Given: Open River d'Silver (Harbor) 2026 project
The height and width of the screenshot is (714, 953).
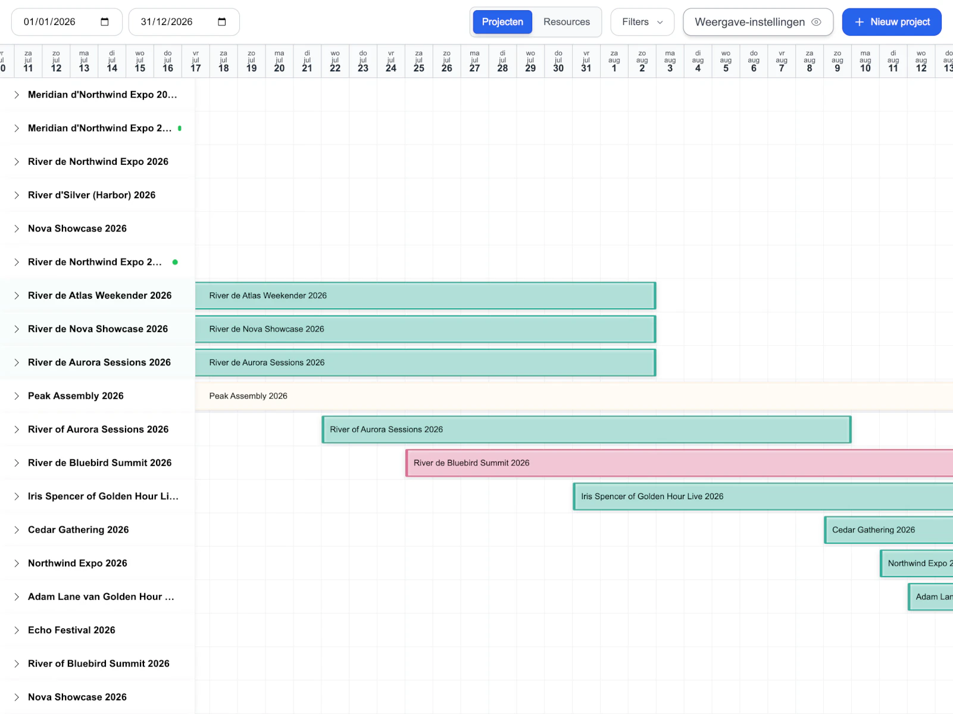Looking at the screenshot, I should 92,195.
